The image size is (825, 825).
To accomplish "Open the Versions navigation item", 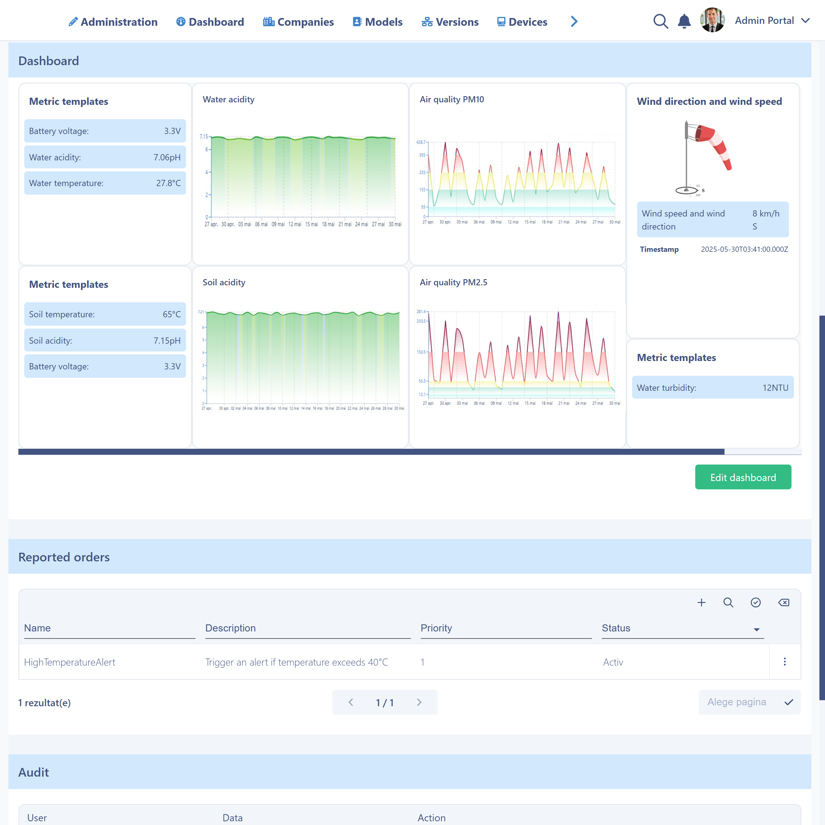I will (x=450, y=22).
